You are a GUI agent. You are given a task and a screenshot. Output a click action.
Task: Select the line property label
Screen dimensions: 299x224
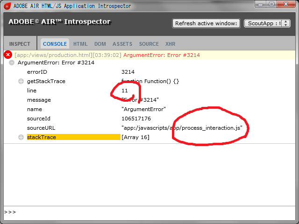[x=32, y=91]
